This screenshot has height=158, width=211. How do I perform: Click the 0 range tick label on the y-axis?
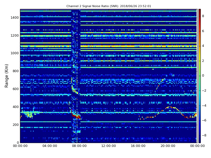[x=18, y=142]
